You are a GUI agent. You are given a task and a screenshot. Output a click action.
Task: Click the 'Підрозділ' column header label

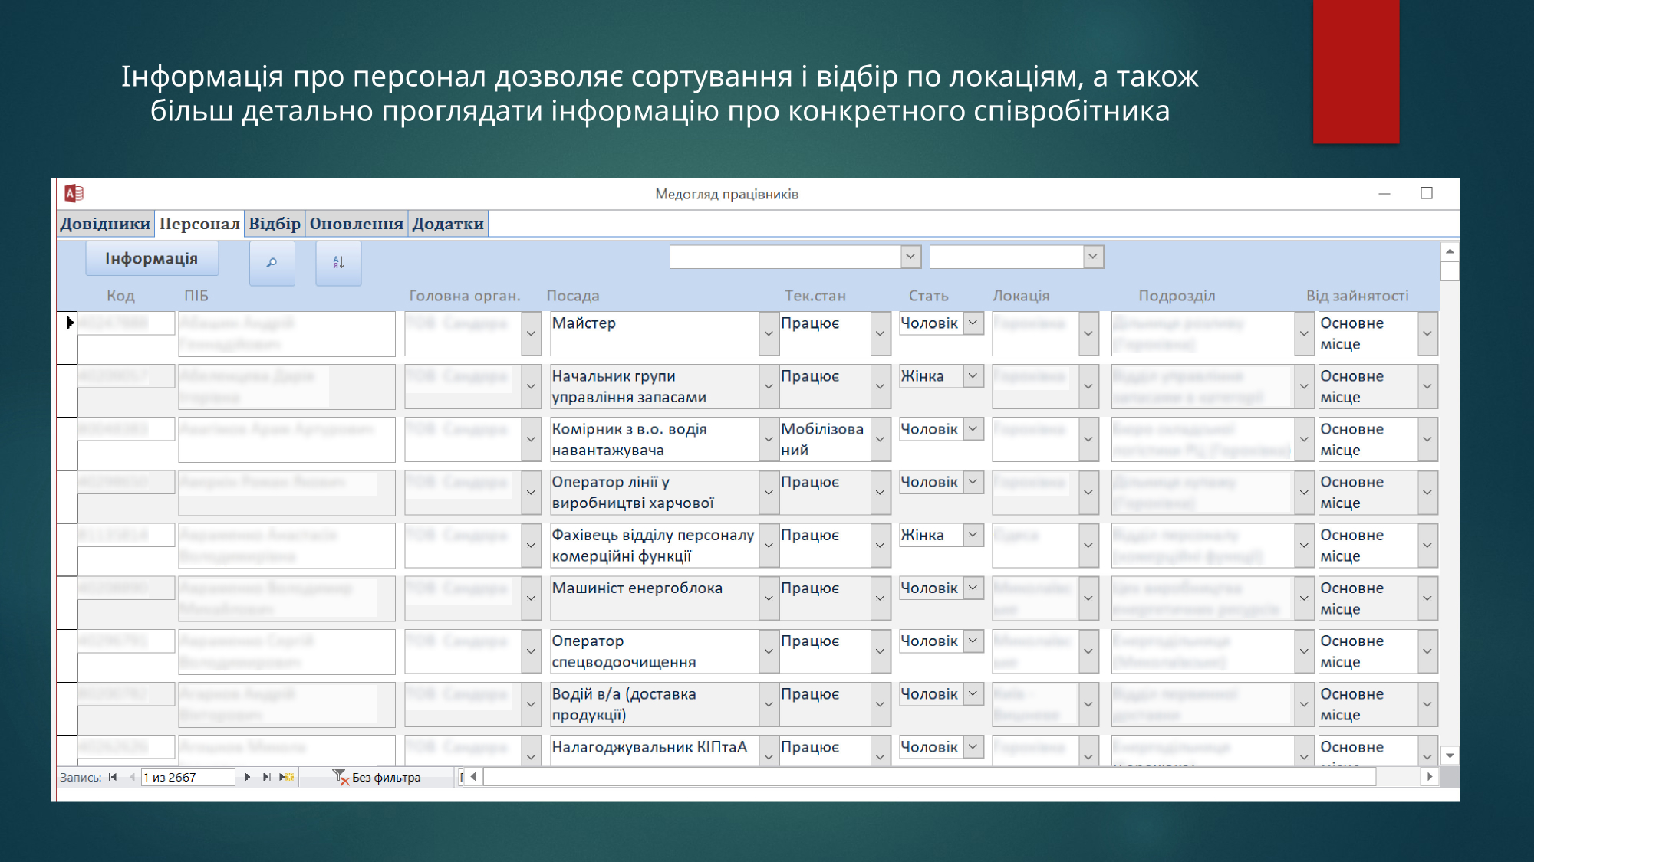point(1177,296)
